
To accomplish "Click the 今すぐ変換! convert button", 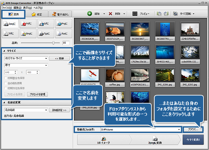I will pos(193,140).
